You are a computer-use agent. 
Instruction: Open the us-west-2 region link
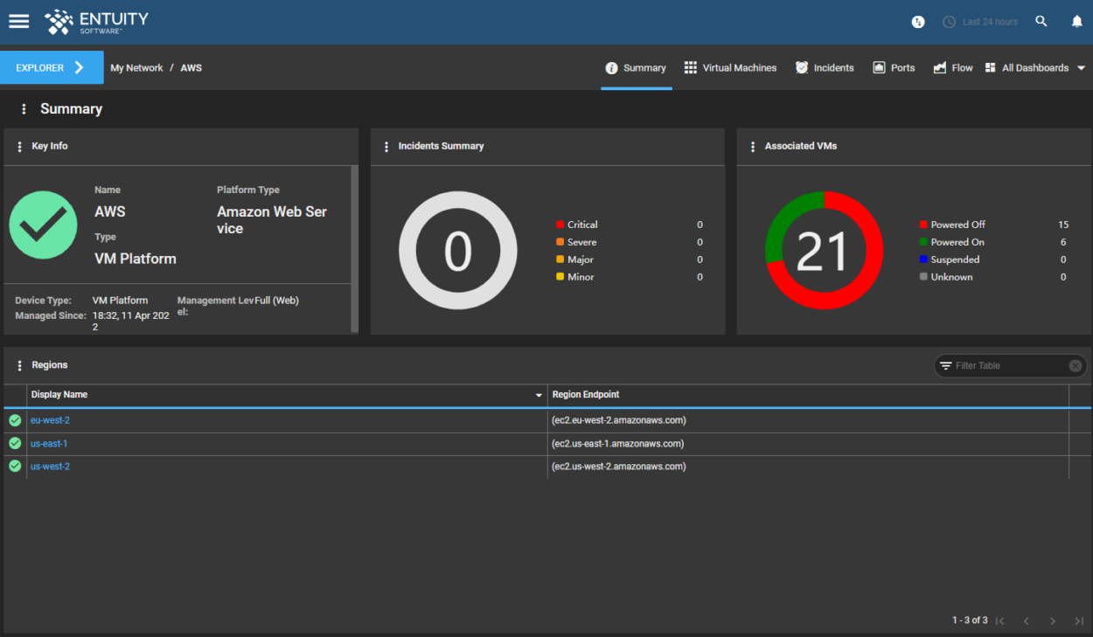[50, 467]
